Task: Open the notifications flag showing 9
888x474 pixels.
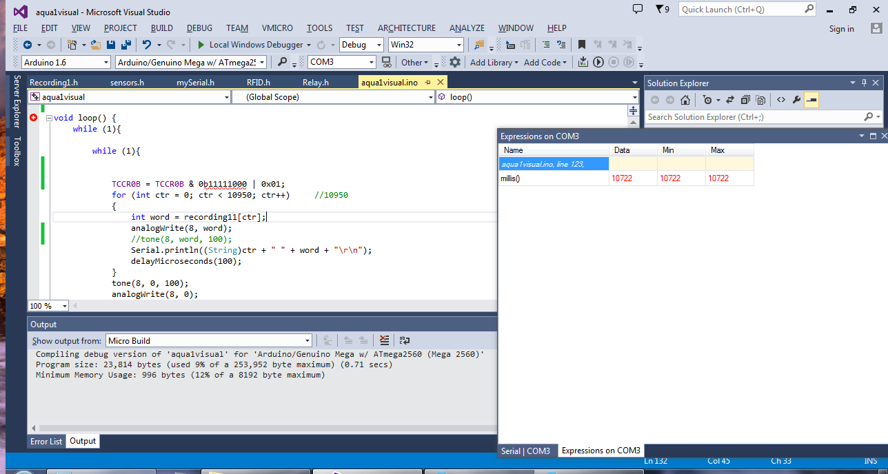Action: [662, 9]
